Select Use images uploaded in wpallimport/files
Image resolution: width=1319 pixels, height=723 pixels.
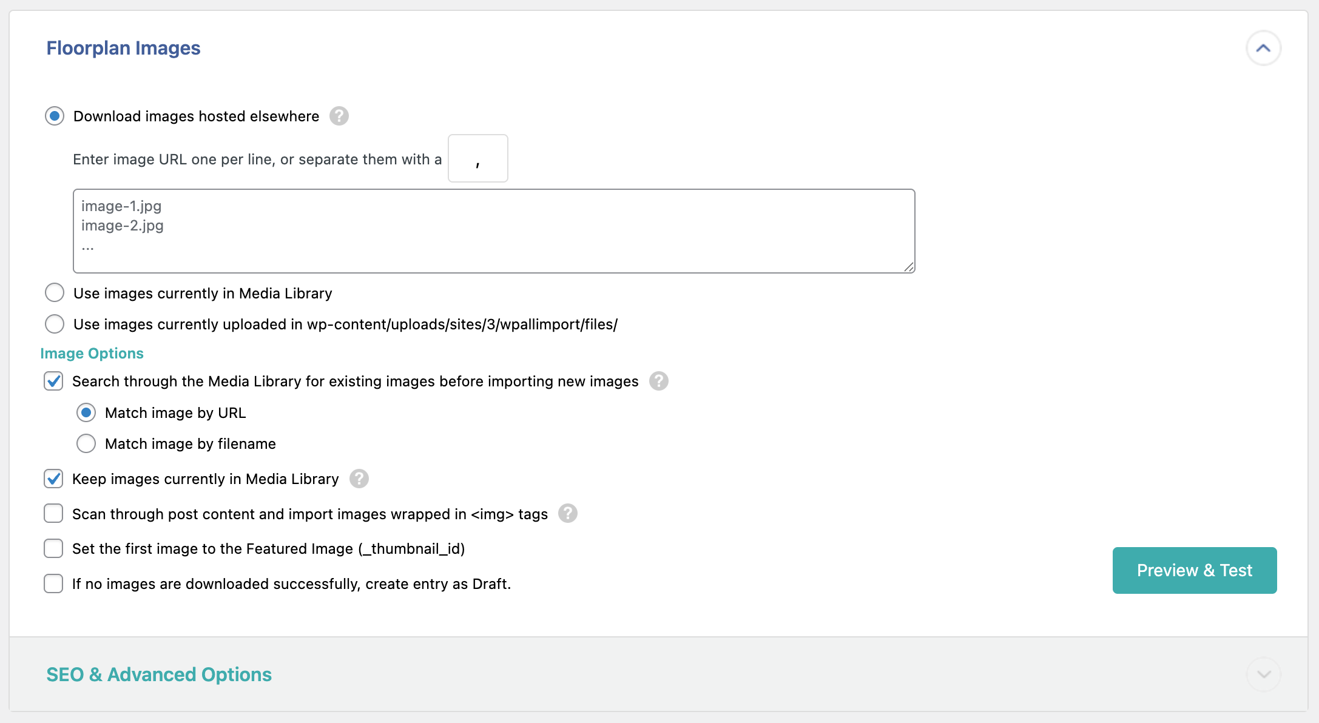click(55, 324)
